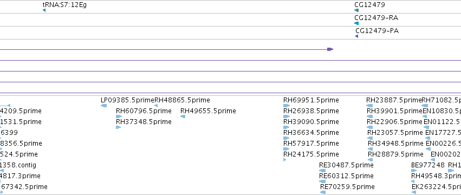Select the RH48865.5prime EST arrow glyph

coord(156,106)
